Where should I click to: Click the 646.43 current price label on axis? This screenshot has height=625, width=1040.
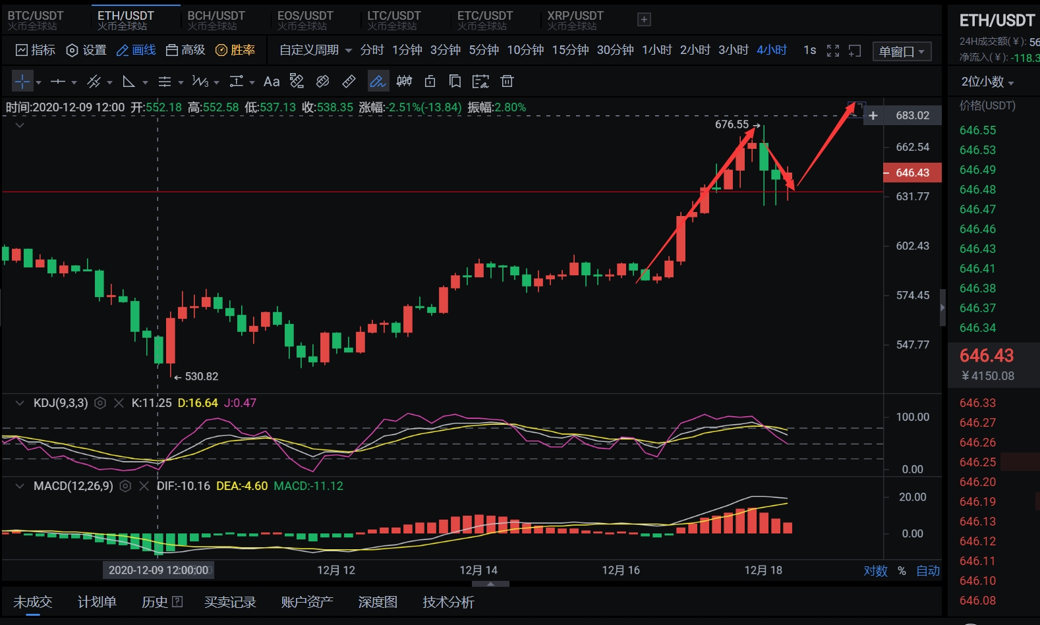(x=912, y=173)
